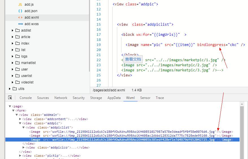The height and width of the screenshot is (159, 248).
Task: Expand the userlist folder arrow
Action: pos(12,76)
